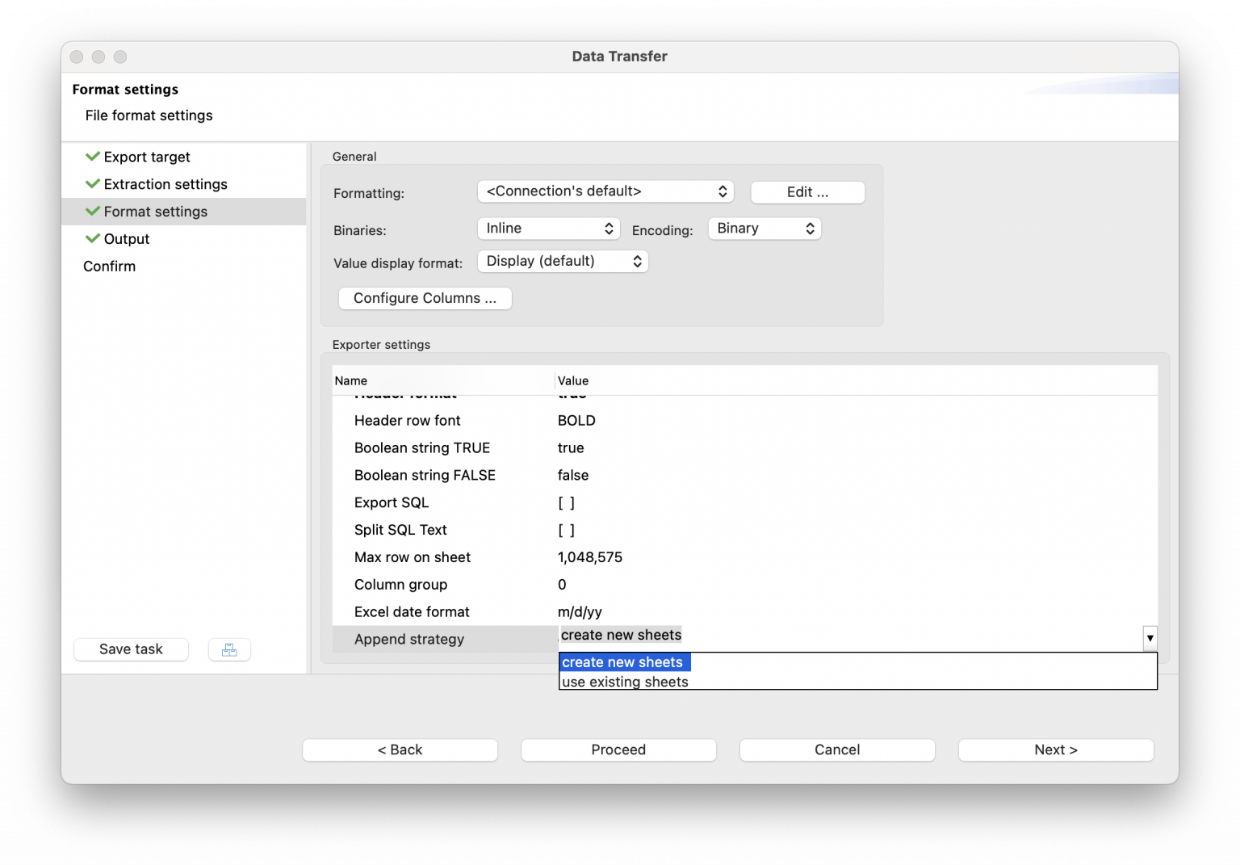Viewport: 1240px width, 865px height.
Task: Open the Encoding Binary dropdown
Action: (x=764, y=229)
